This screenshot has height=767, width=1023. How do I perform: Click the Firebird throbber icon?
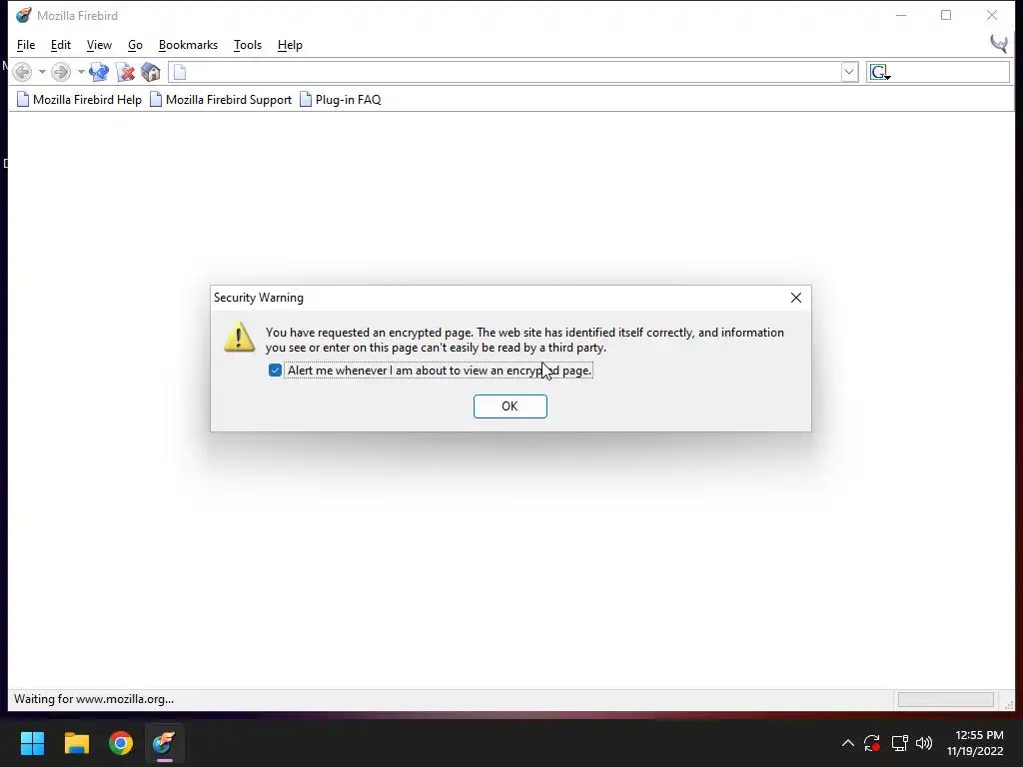point(998,44)
